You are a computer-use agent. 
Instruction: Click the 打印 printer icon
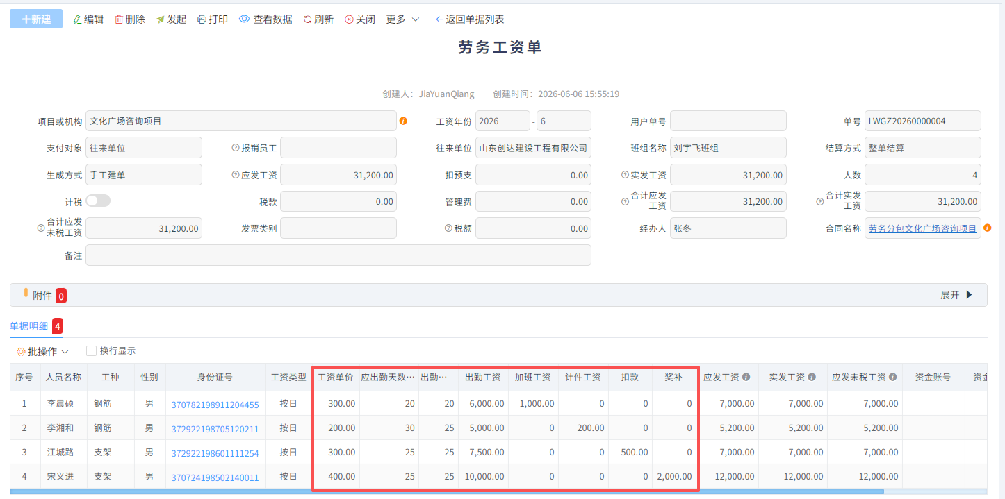pos(202,19)
